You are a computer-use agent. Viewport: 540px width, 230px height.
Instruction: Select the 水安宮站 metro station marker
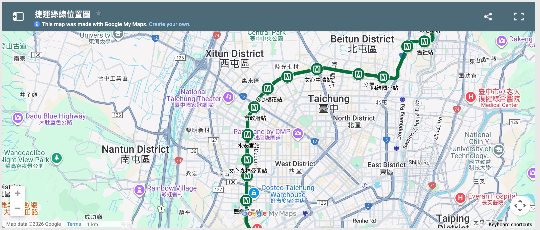[247, 135]
